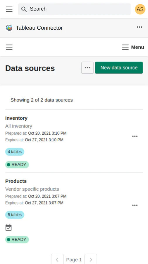Click the READY status badge for Inventory
148x264 pixels.
click(x=17, y=165)
